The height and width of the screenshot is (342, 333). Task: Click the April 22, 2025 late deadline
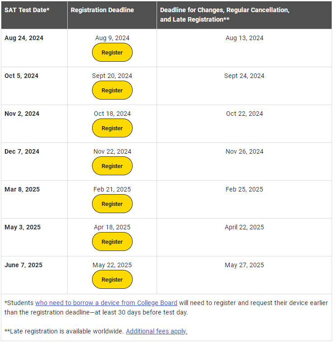click(244, 227)
